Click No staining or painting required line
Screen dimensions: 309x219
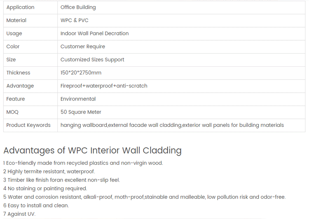pyautogui.click(x=45, y=189)
